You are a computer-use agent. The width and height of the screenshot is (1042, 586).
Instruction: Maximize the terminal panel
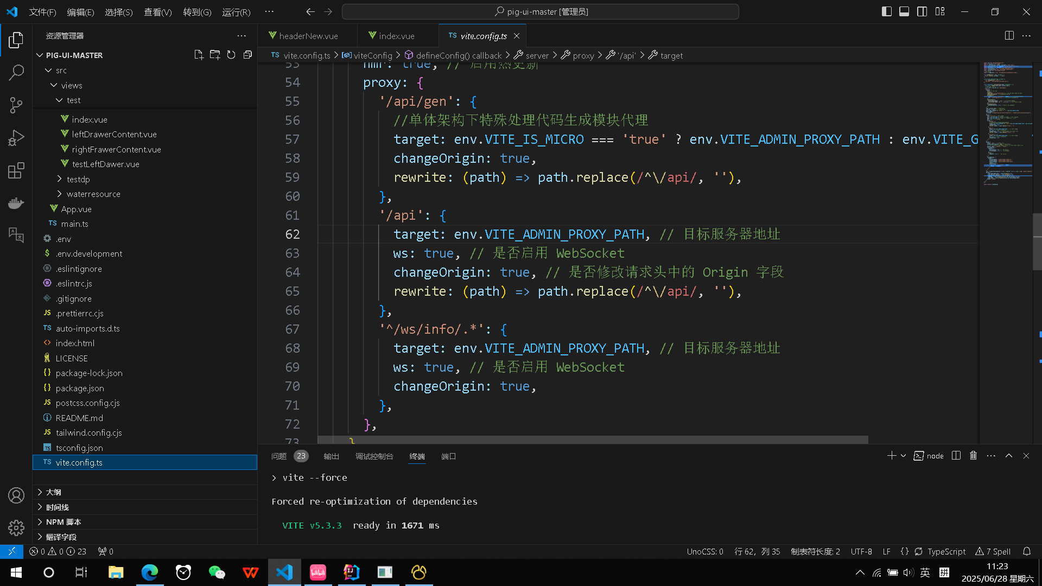point(1008,456)
